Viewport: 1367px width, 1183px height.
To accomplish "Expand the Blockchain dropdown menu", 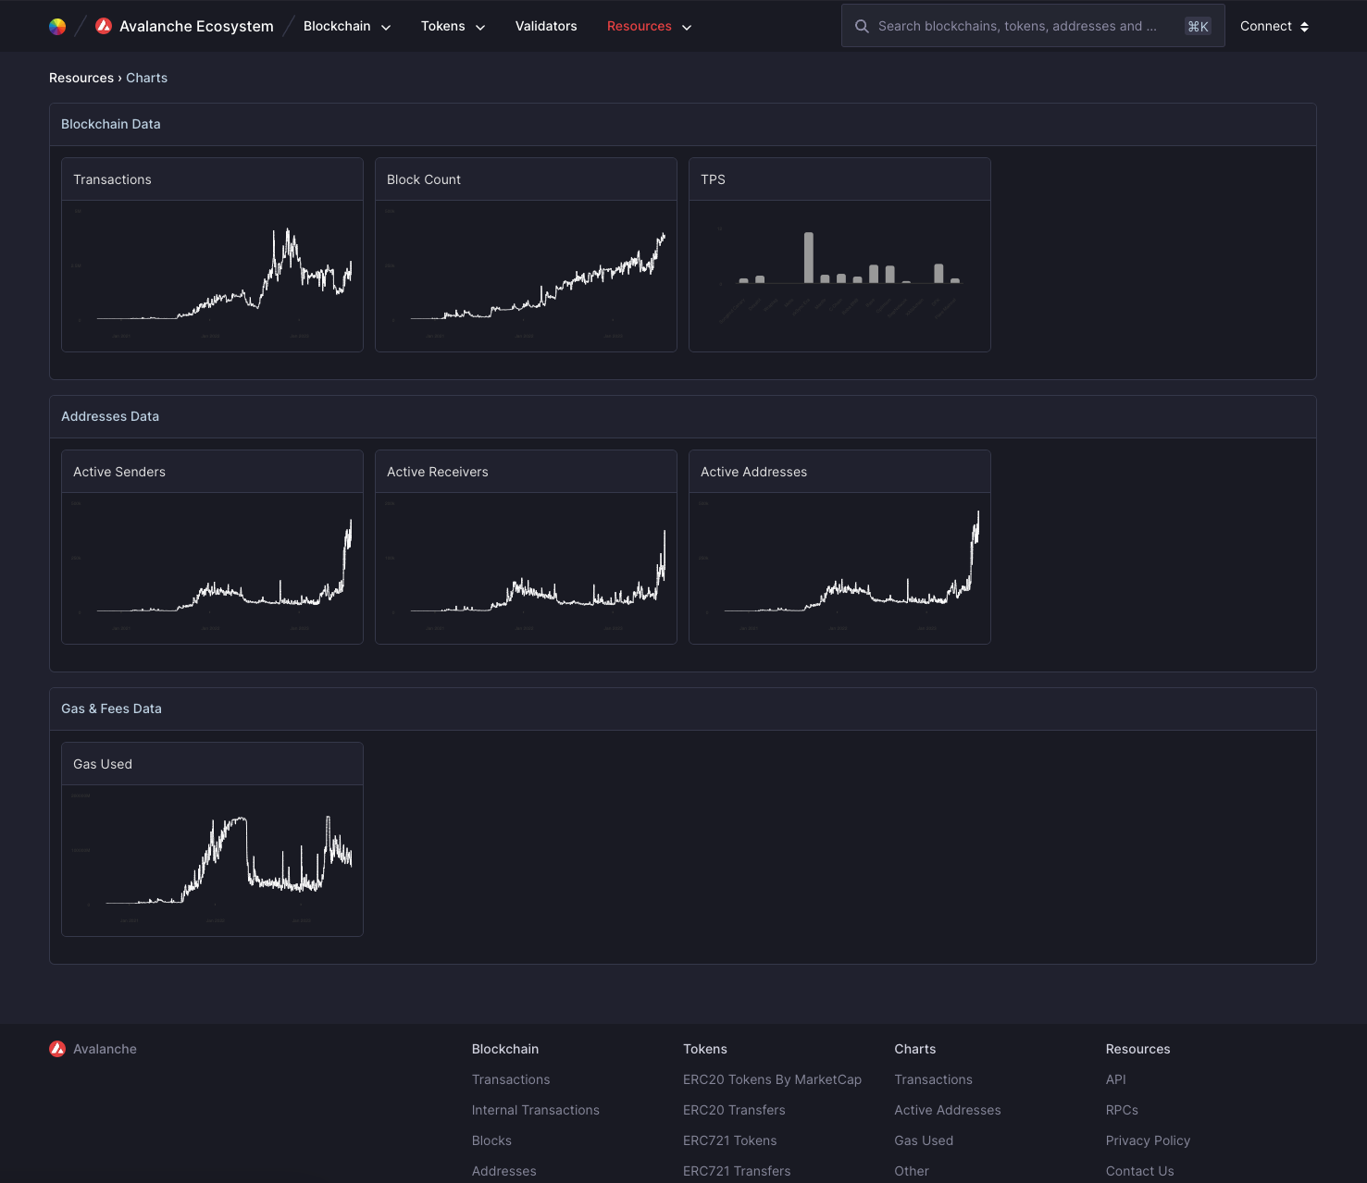I will 347,26.
